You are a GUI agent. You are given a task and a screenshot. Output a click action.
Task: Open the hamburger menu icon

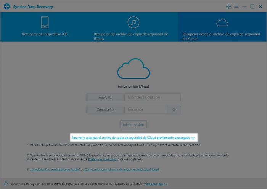(x=236, y=6)
